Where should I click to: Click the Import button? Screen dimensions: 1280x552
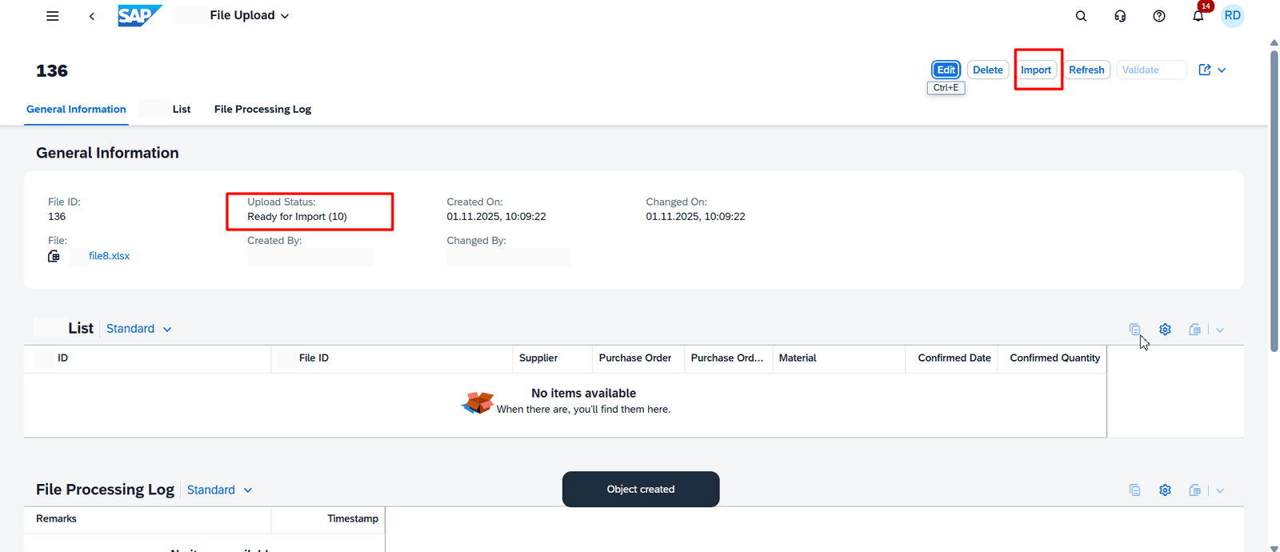tap(1036, 70)
